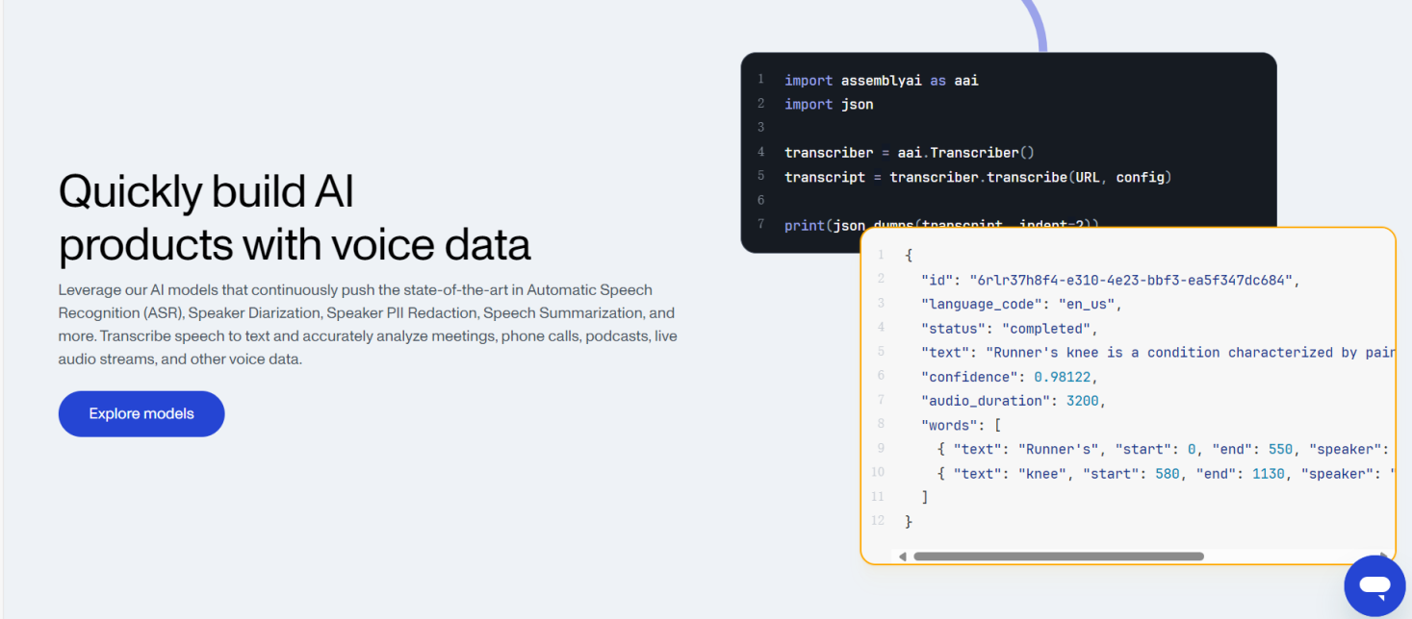Click the "Quickly build AI" heading
Viewport: 1412px width, 619px height.
click(x=206, y=191)
